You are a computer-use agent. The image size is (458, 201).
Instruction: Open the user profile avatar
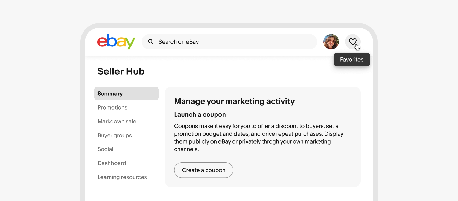point(331,42)
